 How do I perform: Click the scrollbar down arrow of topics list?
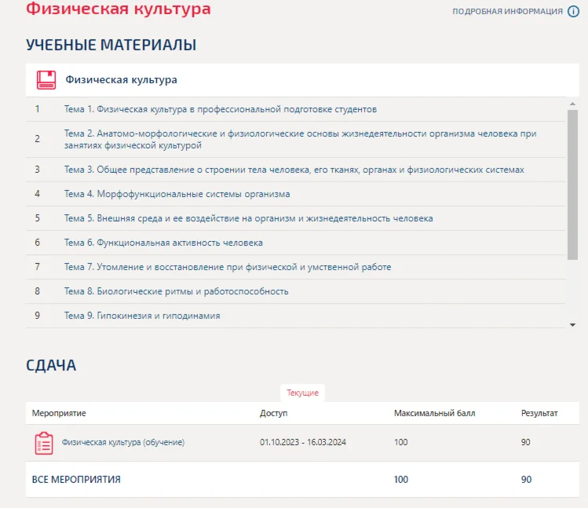point(572,325)
